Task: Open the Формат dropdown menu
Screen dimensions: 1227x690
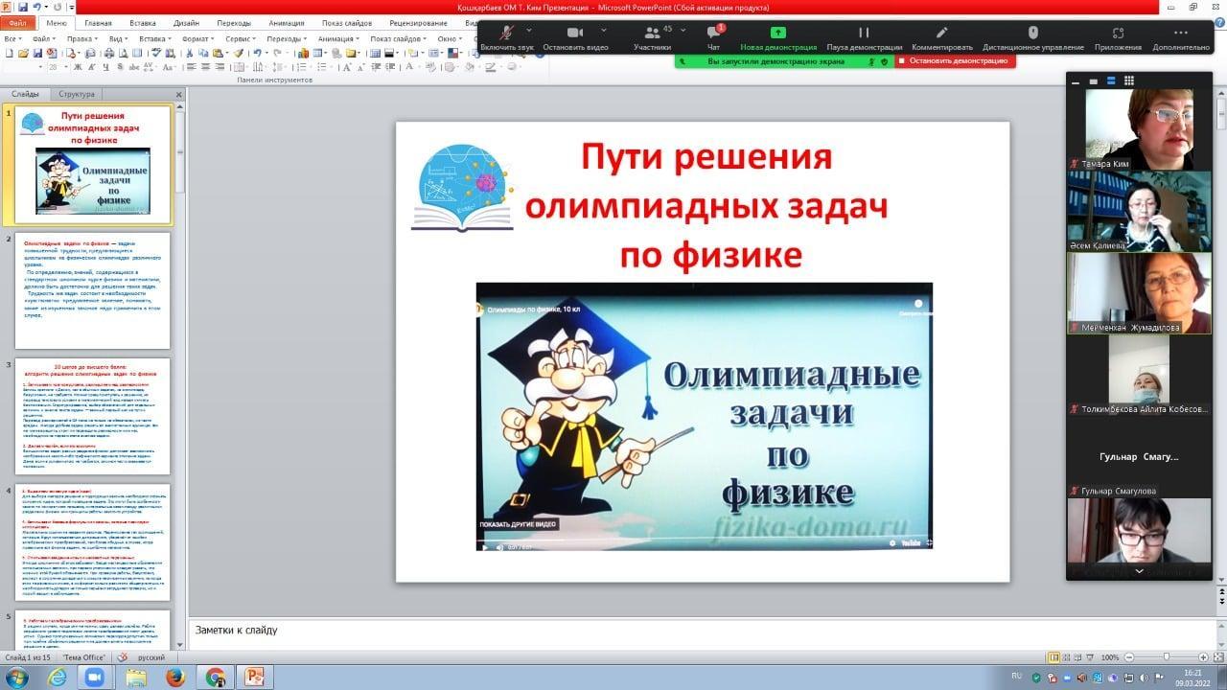Action: coord(197,39)
